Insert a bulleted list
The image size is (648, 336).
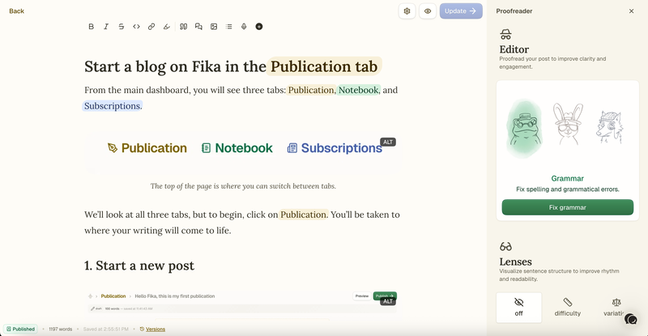229,27
